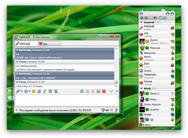Click the green checkmark send icon
This screenshot has height=138, width=188.
point(111,91)
